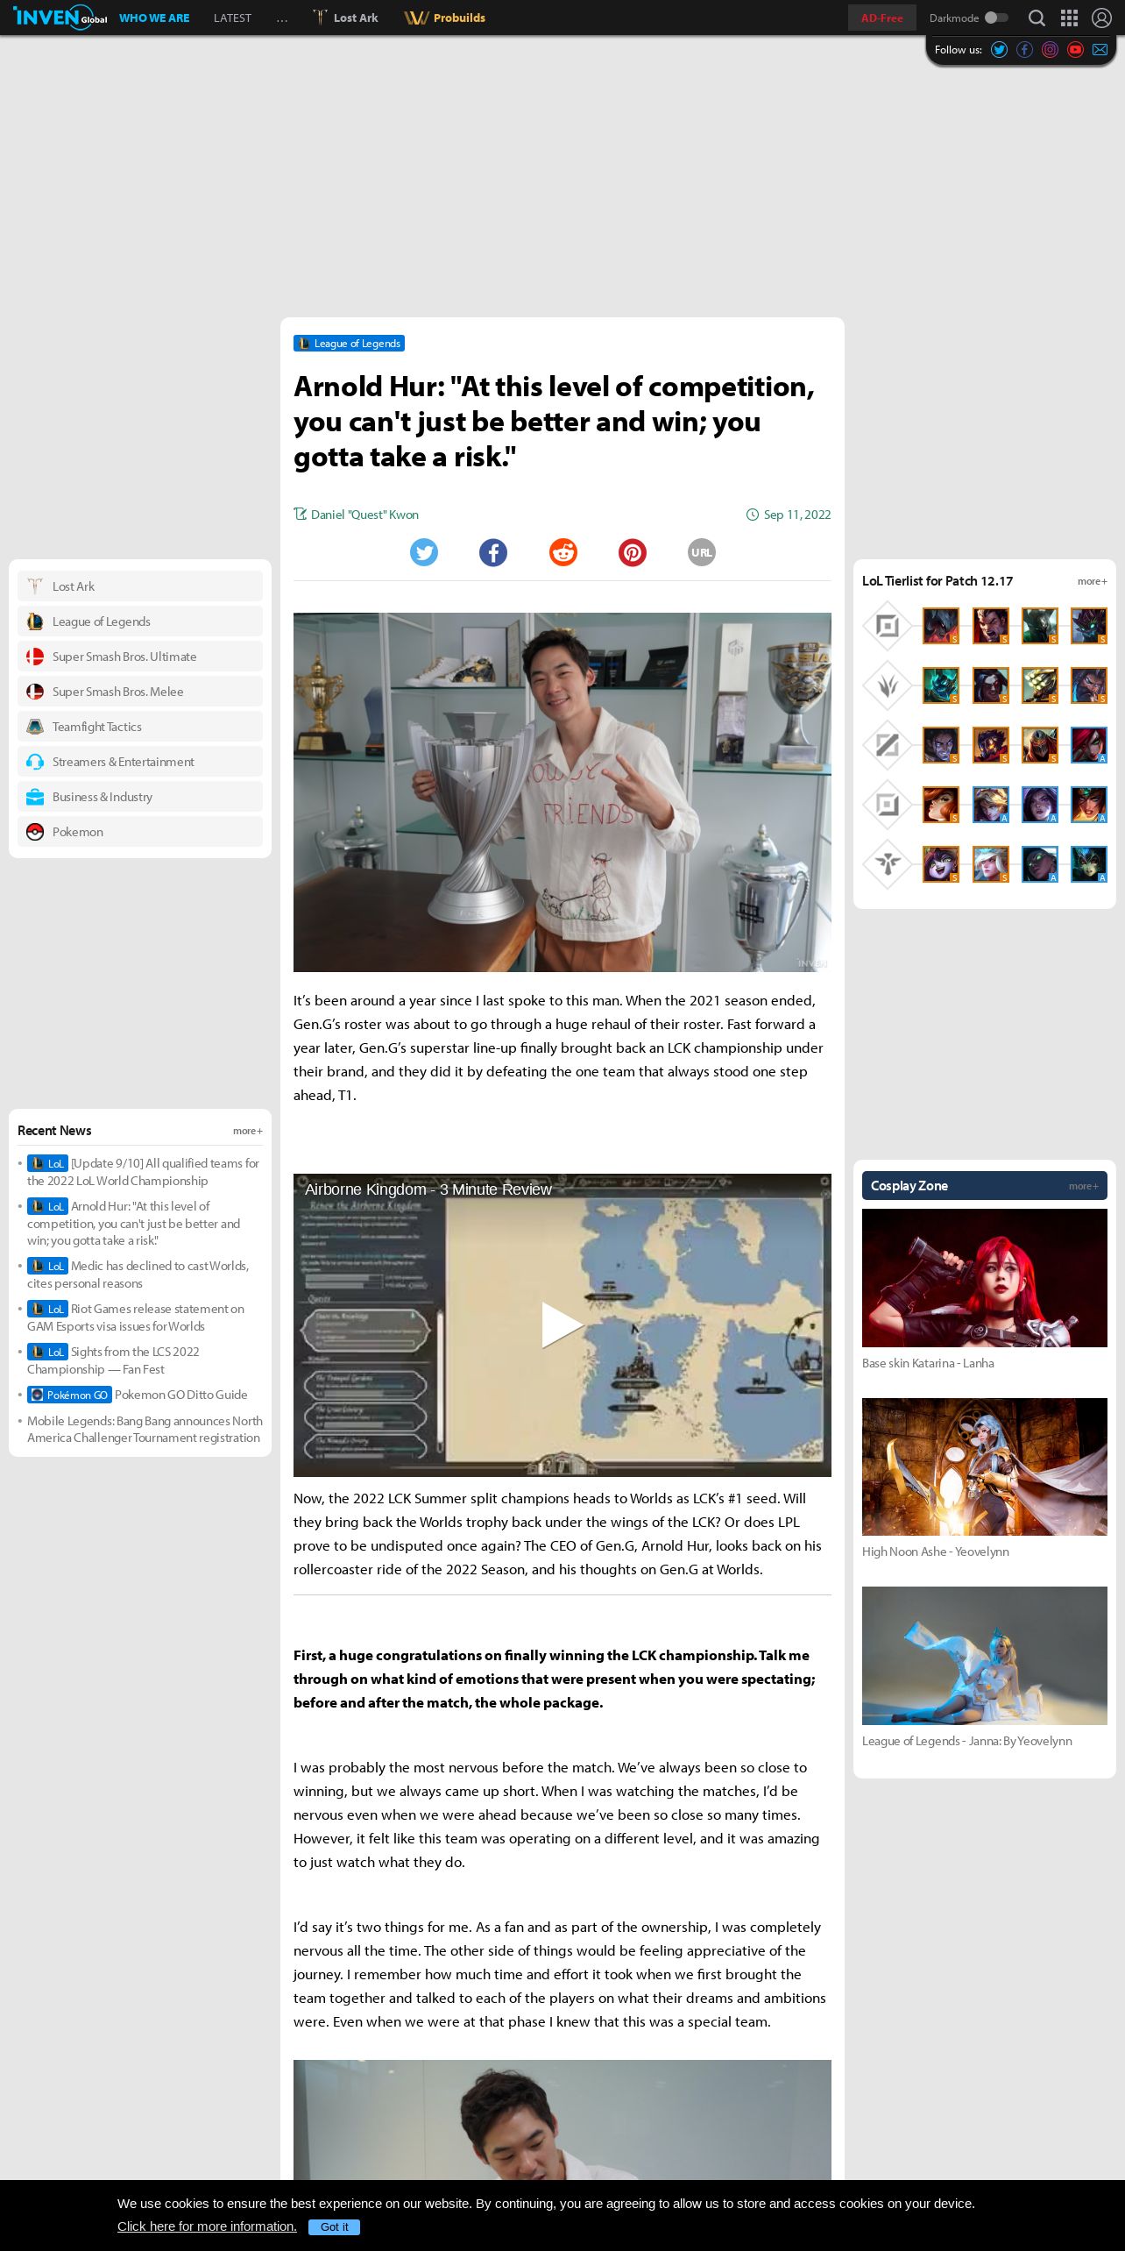This screenshot has height=2251, width=1125.
Task: Open the user account profile icon
Action: [x=1101, y=18]
